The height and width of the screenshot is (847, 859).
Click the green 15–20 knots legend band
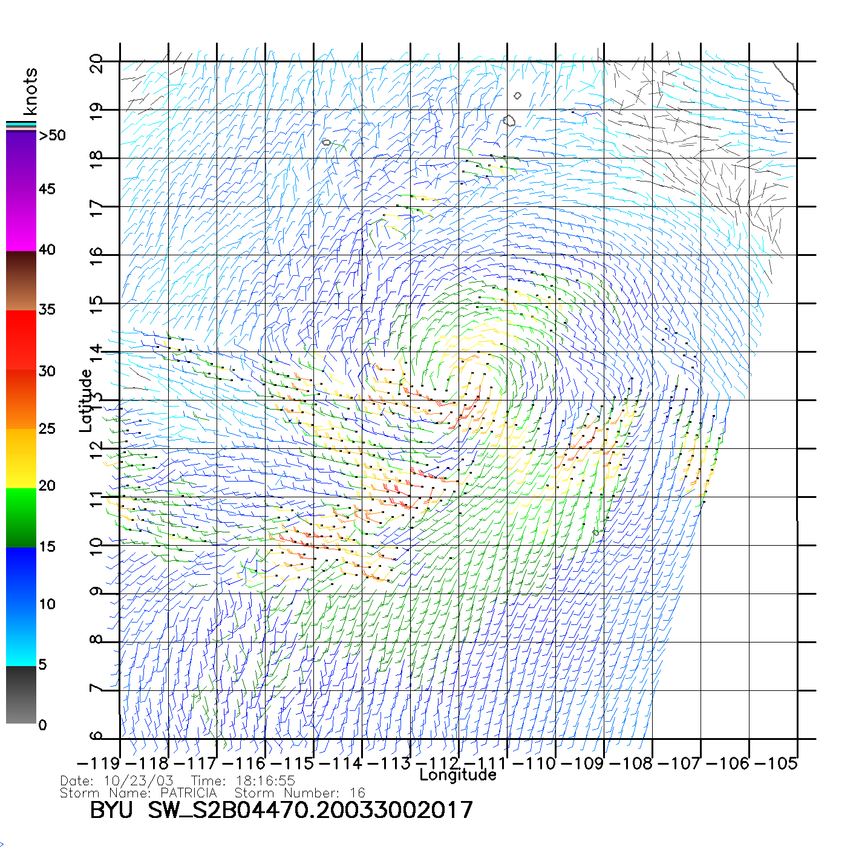click(x=21, y=517)
